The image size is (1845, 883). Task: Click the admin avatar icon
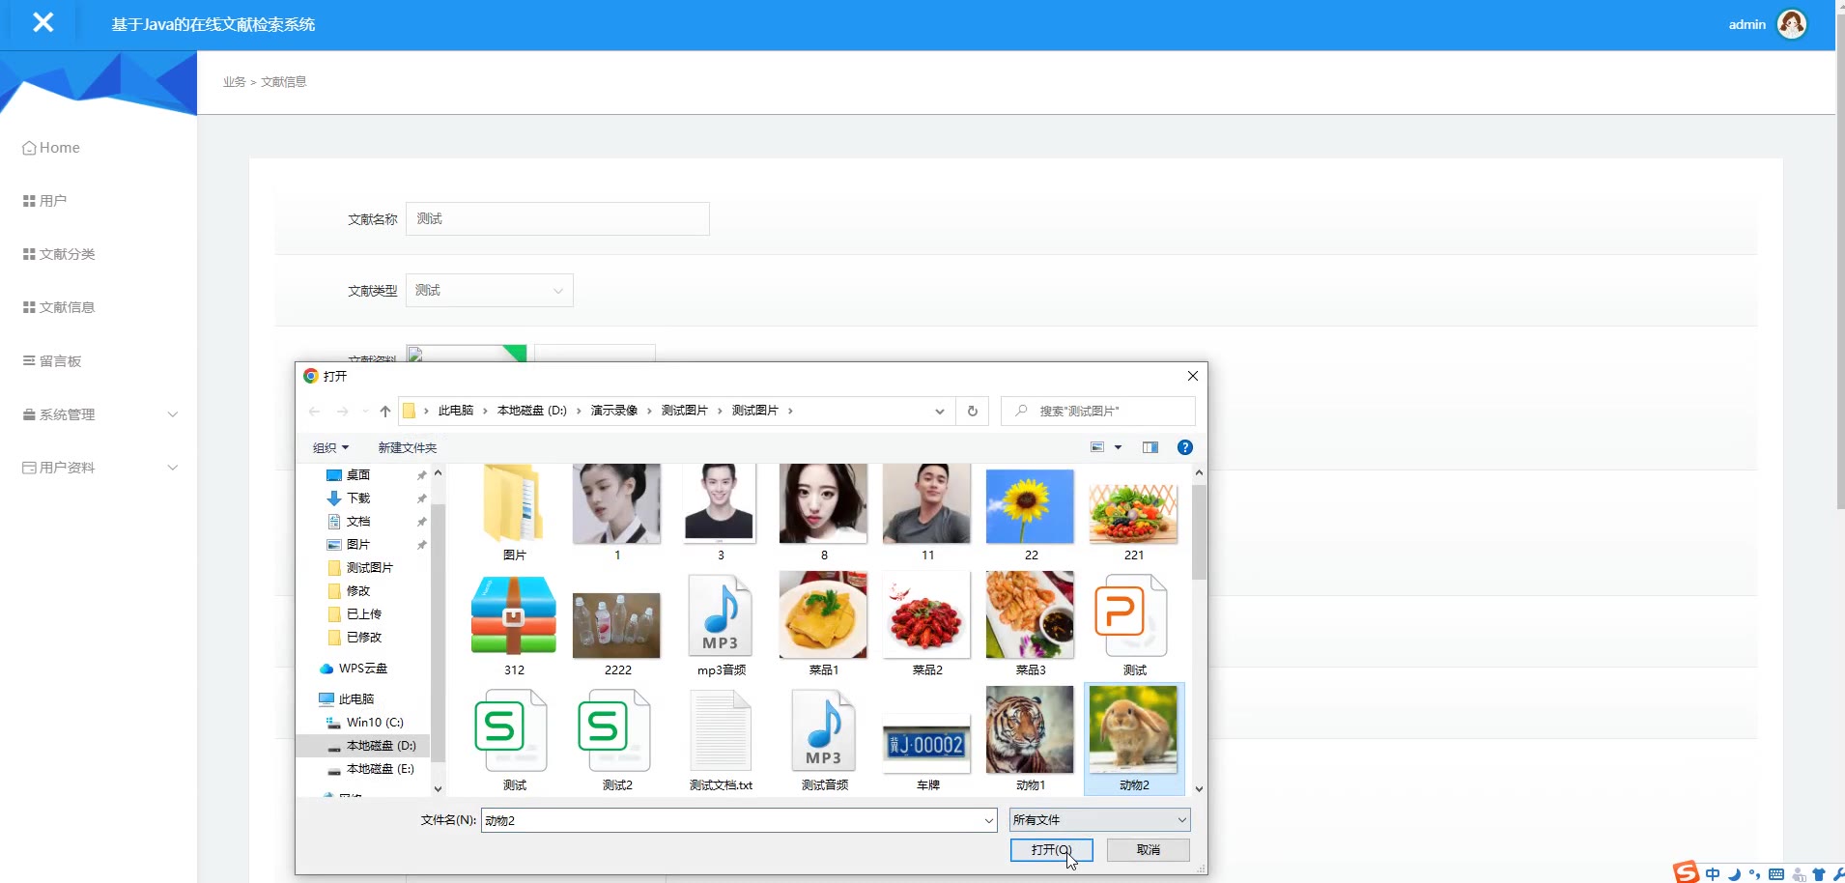point(1792,24)
